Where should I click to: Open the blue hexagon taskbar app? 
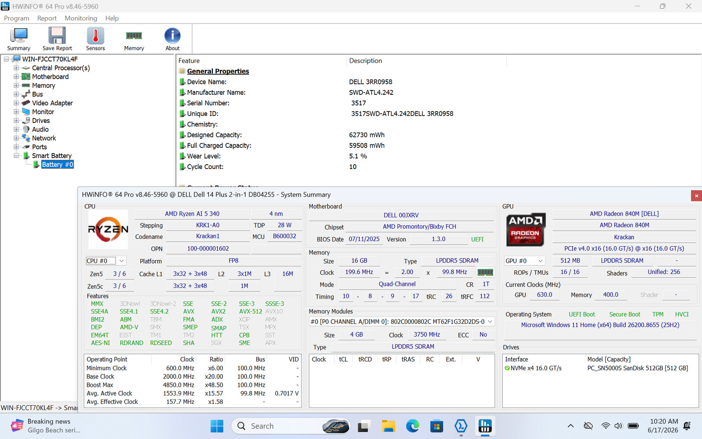pos(461,426)
